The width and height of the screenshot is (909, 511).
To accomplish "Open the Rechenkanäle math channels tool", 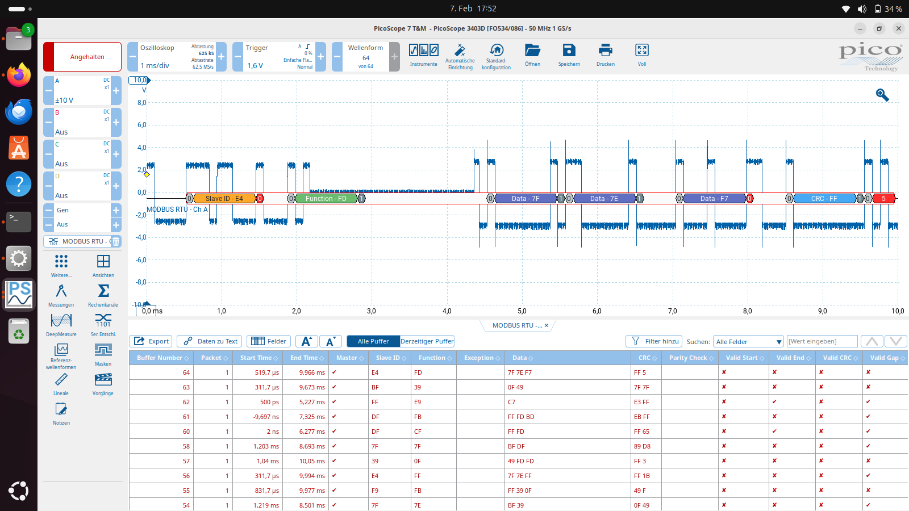I will click(103, 295).
